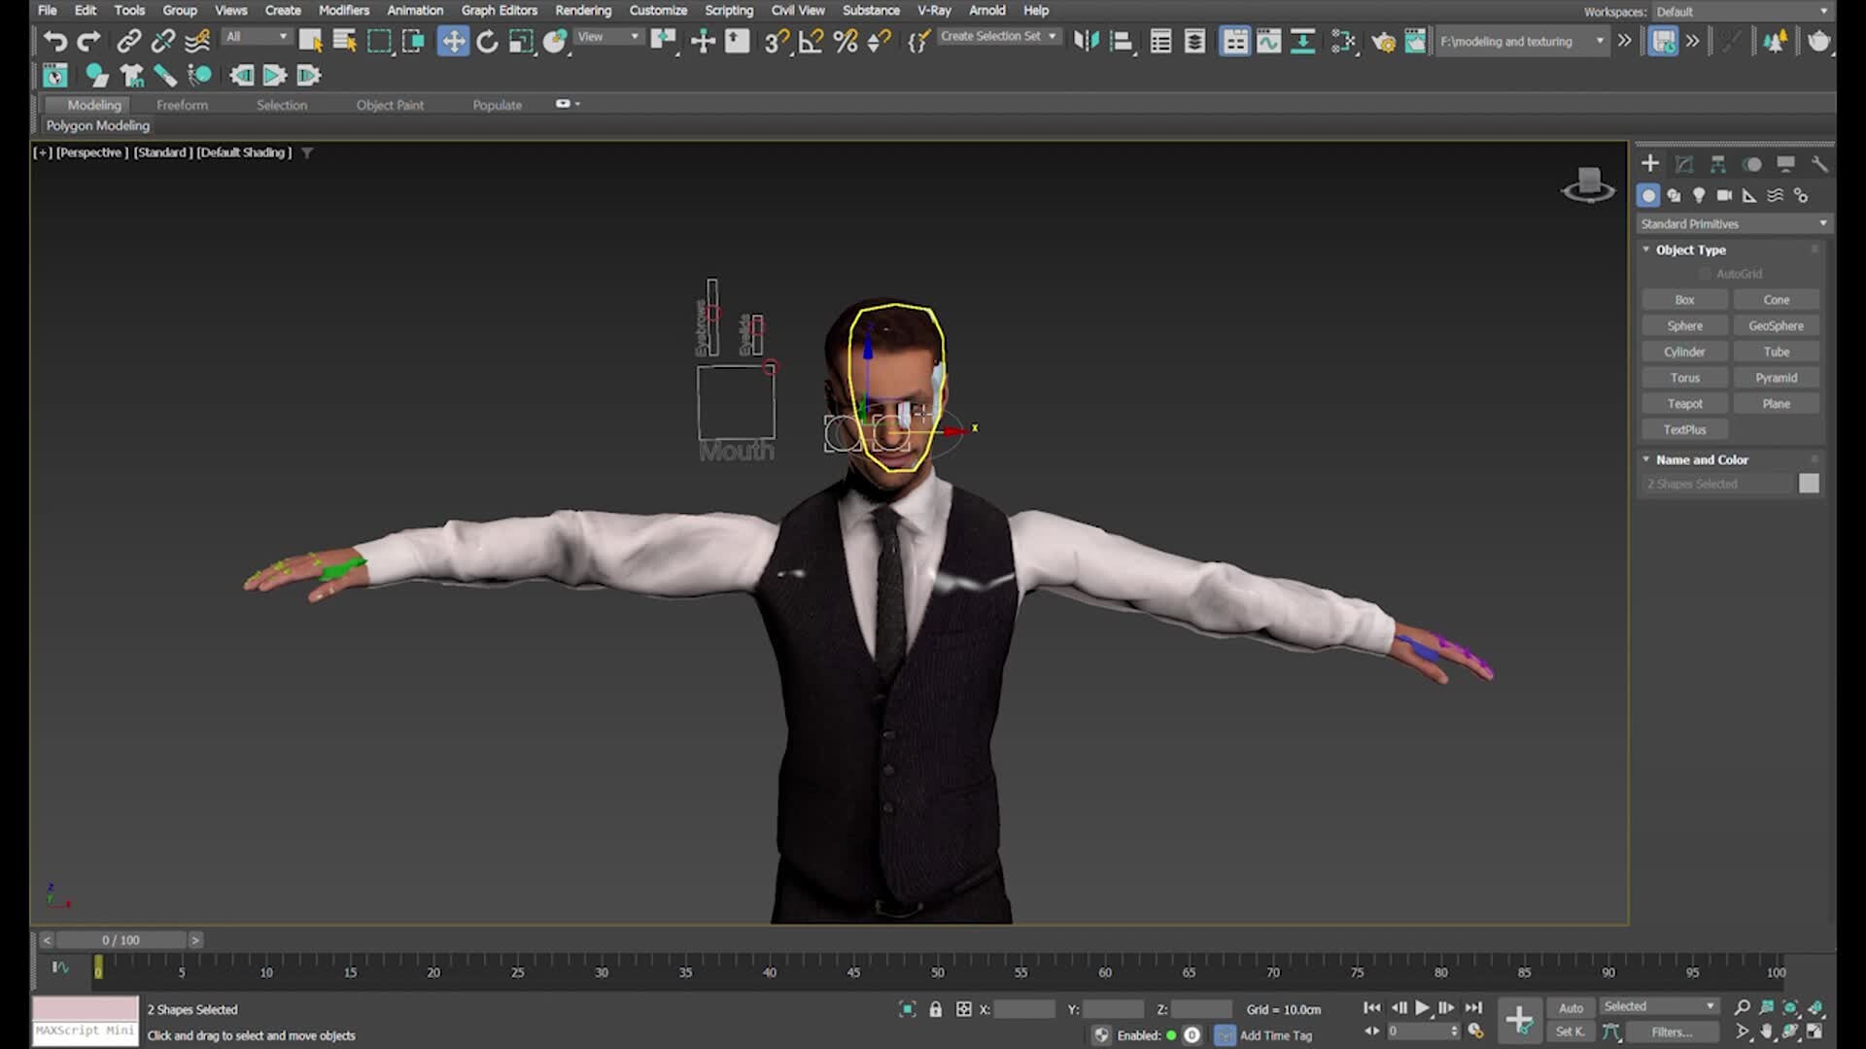Enable the AutoGrid checkbox
1866x1049 pixels.
tap(1706, 274)
